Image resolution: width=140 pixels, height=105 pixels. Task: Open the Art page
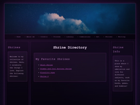(98, 37)
